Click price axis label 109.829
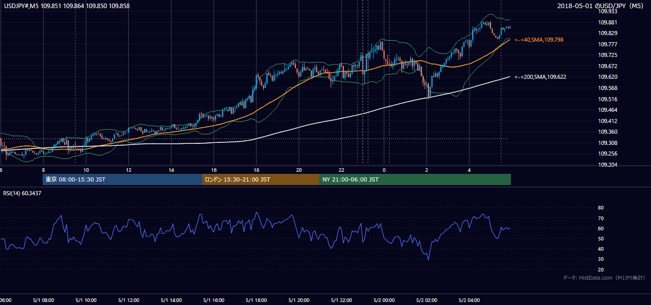The width and height of the screenshot is (651, 305). [x=608, y=33]
